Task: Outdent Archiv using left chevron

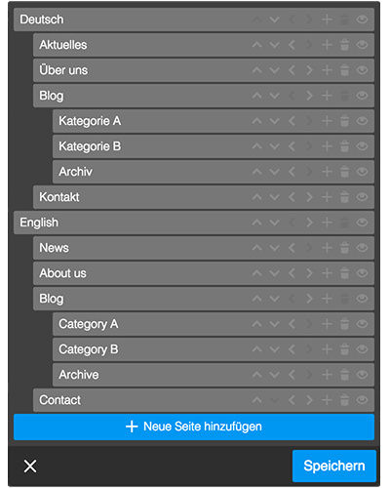Action: [292, 172]
